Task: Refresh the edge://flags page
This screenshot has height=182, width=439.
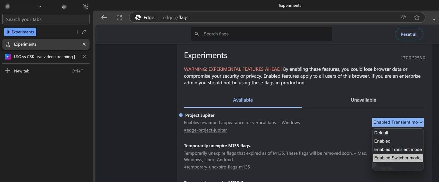Action: (x=120, y=17)
